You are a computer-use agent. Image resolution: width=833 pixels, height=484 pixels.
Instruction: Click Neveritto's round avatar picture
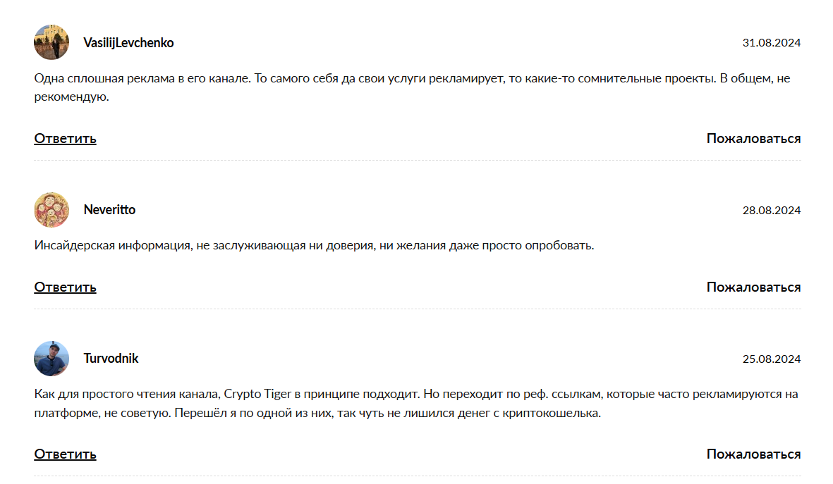point(51,210)
